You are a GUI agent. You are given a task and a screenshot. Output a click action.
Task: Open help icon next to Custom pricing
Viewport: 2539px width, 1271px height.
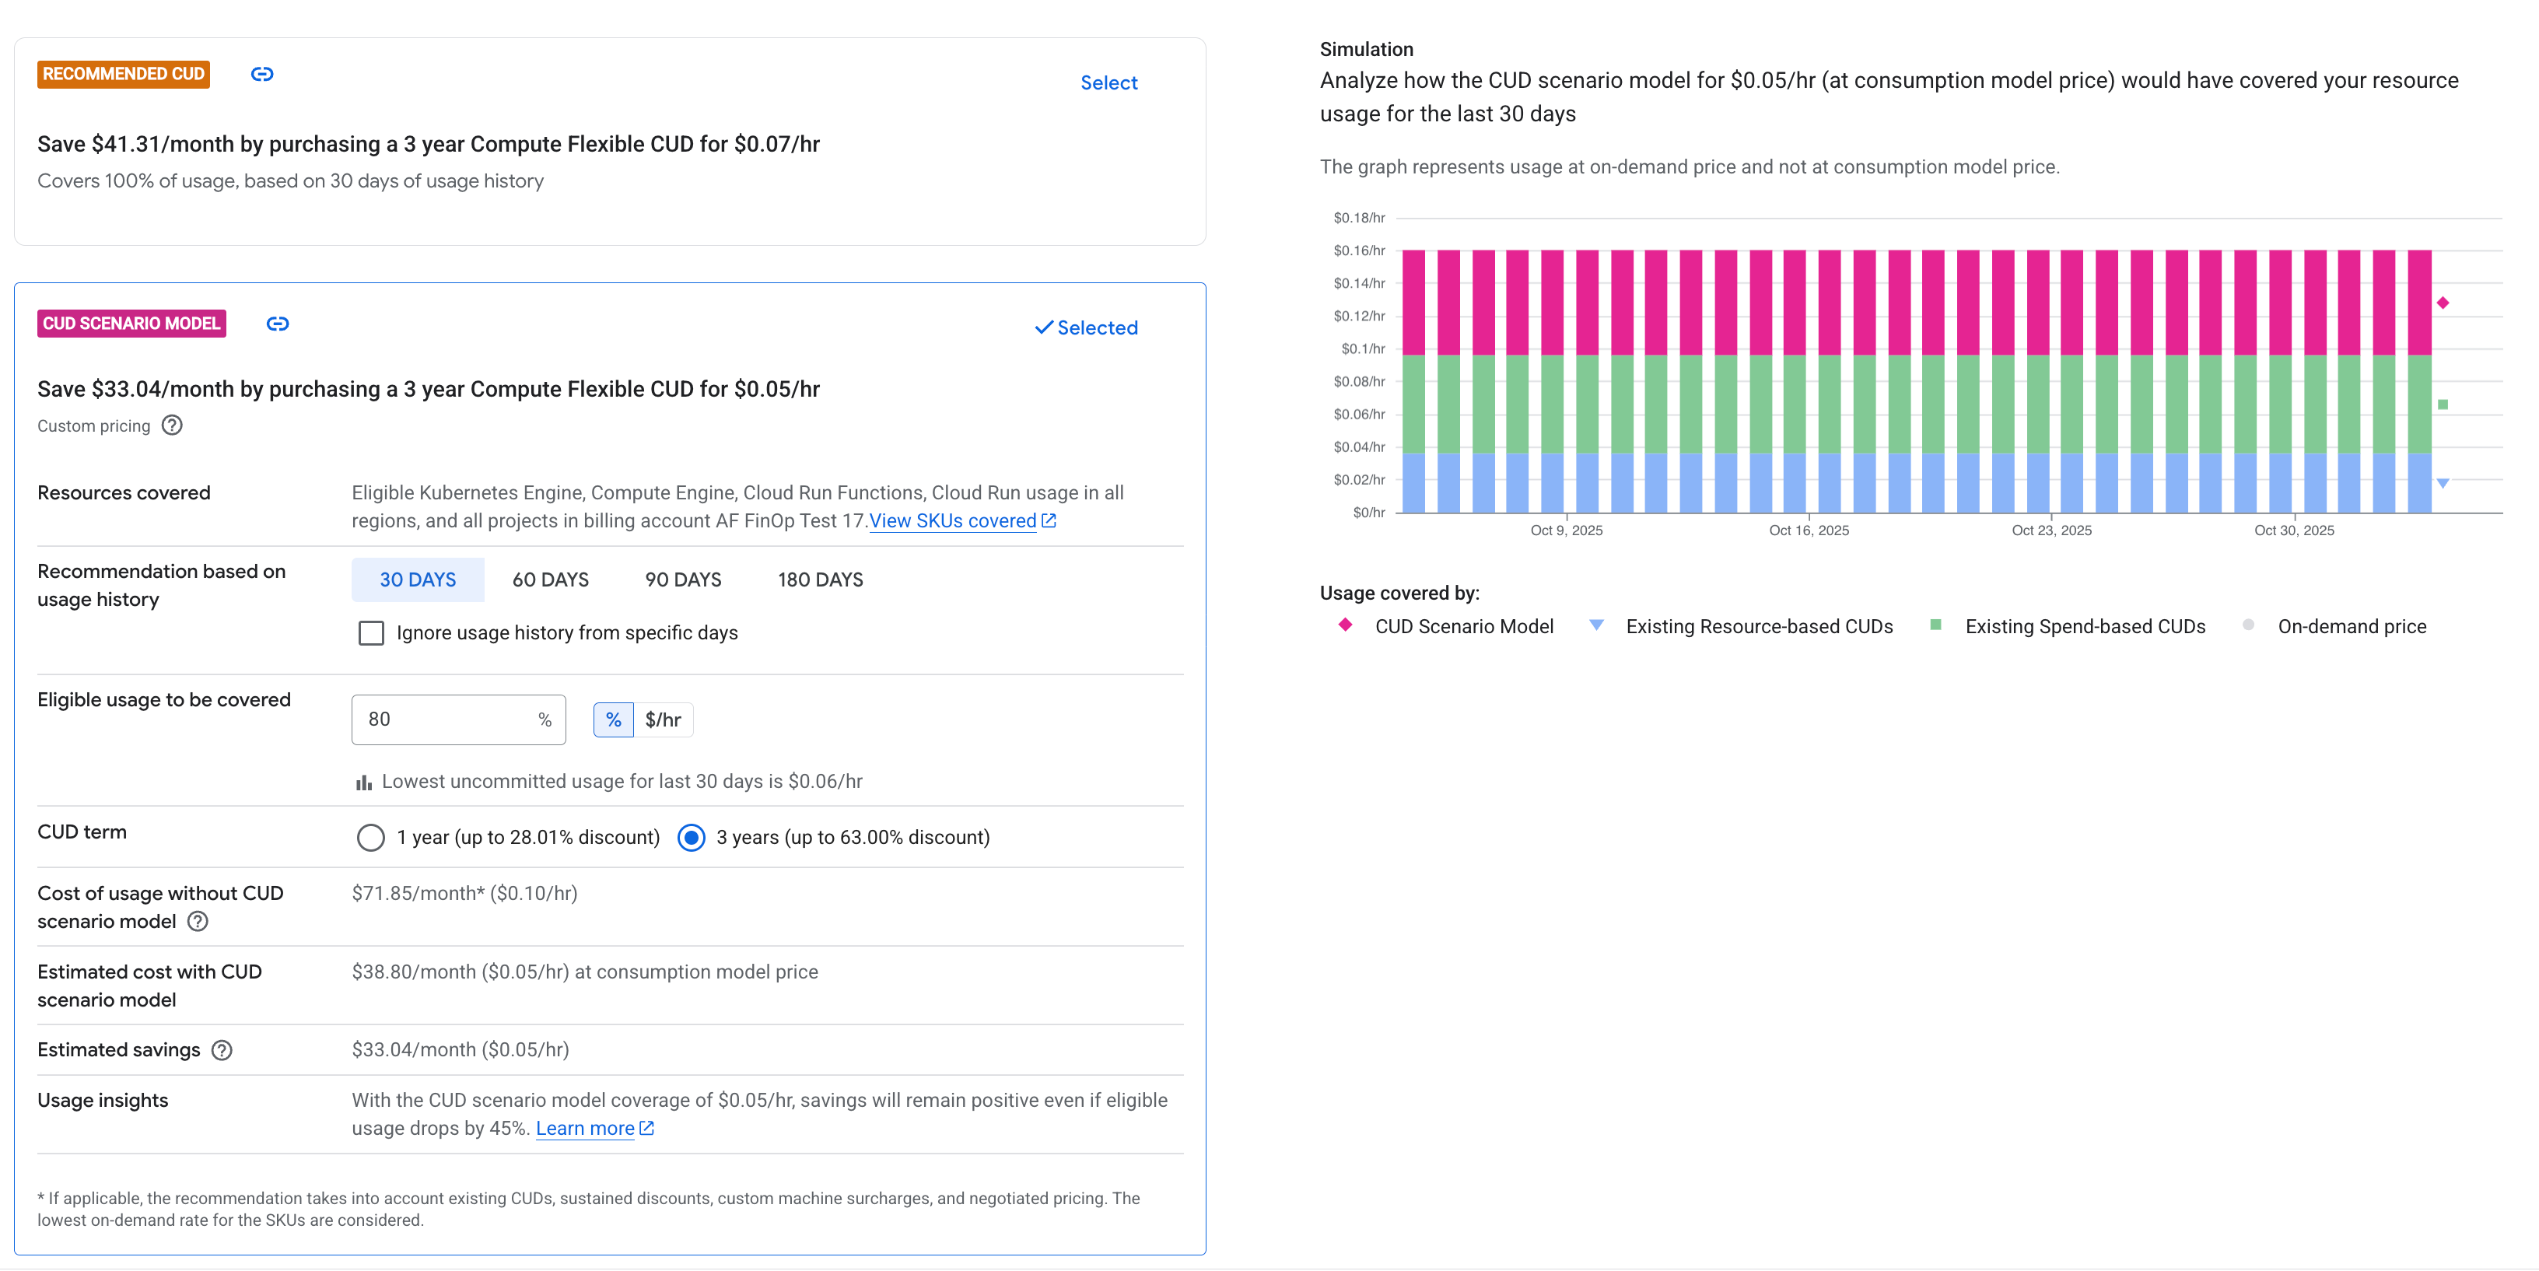171,425
